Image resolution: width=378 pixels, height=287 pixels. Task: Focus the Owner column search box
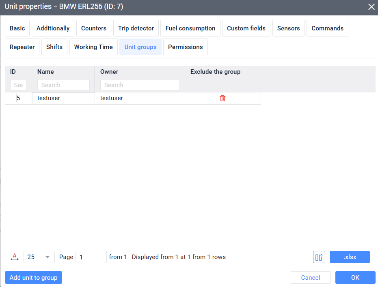click(x=140, y=85)
